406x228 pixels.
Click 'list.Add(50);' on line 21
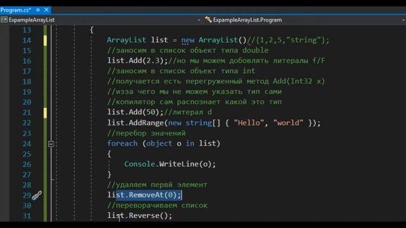(x=135, y=112)
